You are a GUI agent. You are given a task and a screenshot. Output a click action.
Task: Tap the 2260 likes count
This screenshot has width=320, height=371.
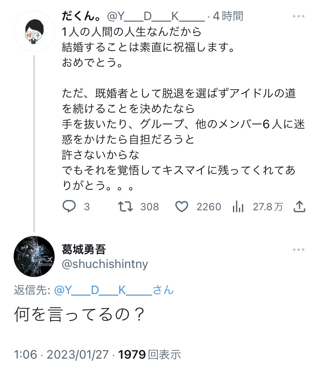pyautogui.click(x=209, y=207)
